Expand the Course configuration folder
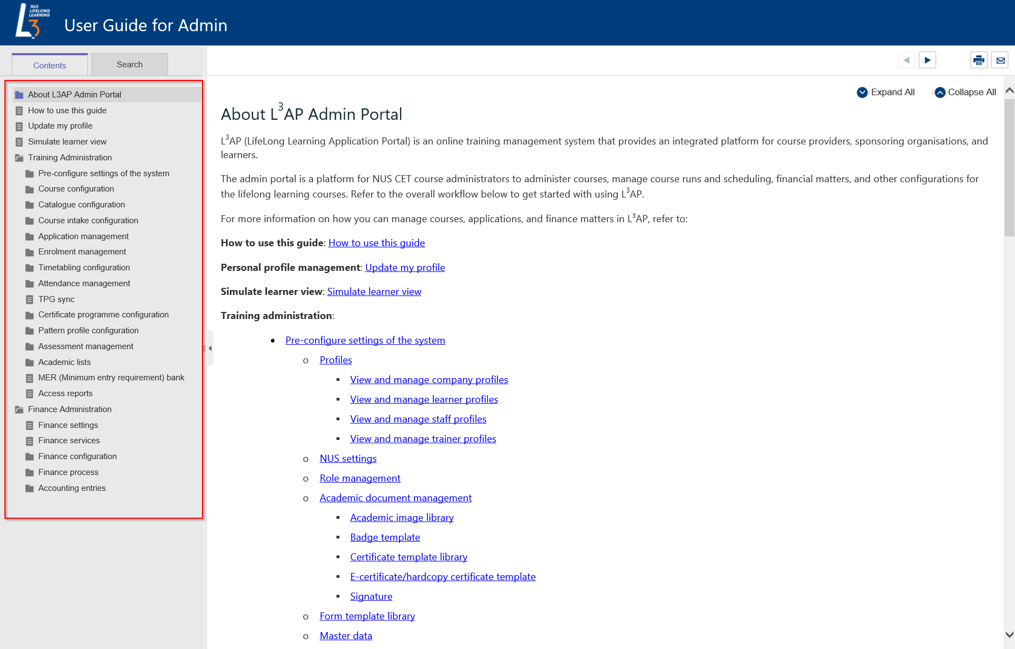1015x649 pixels. click(30, 189)
